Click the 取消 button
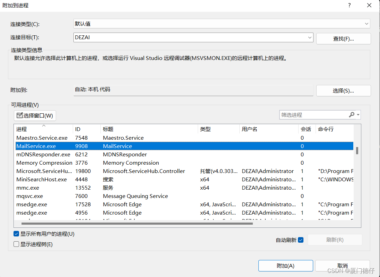This screenshot has width=380, height=277. pos(343,266)
